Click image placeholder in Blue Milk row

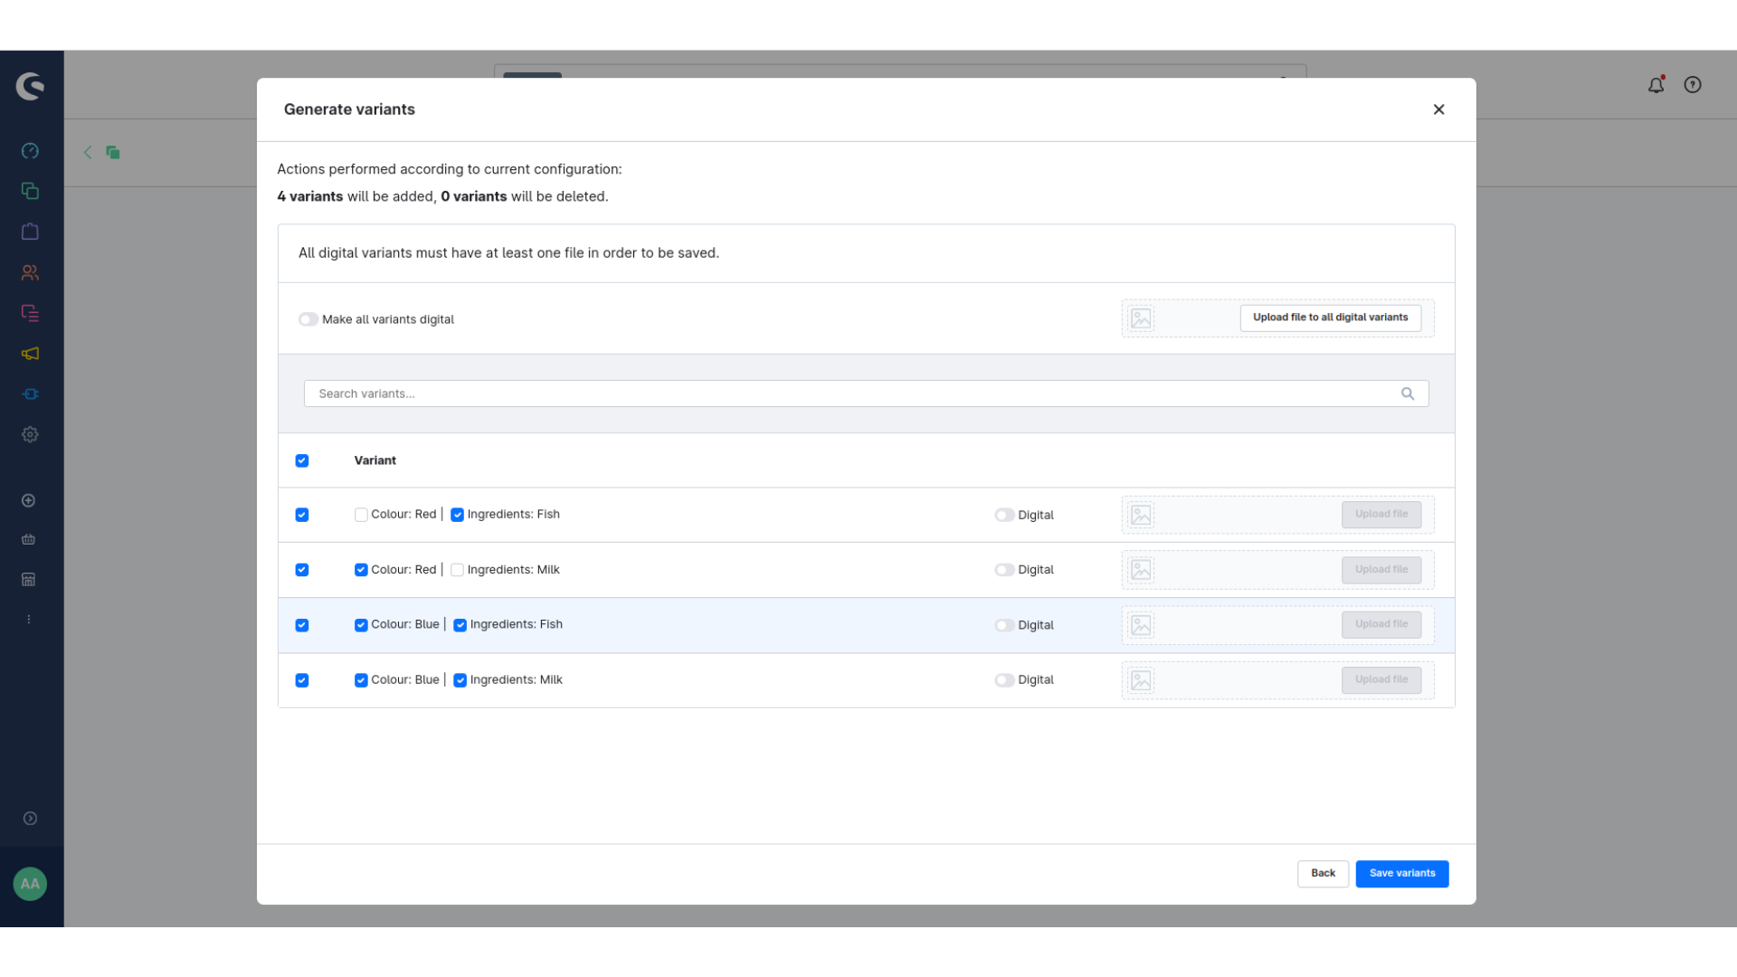click(x=1141, y=680)
